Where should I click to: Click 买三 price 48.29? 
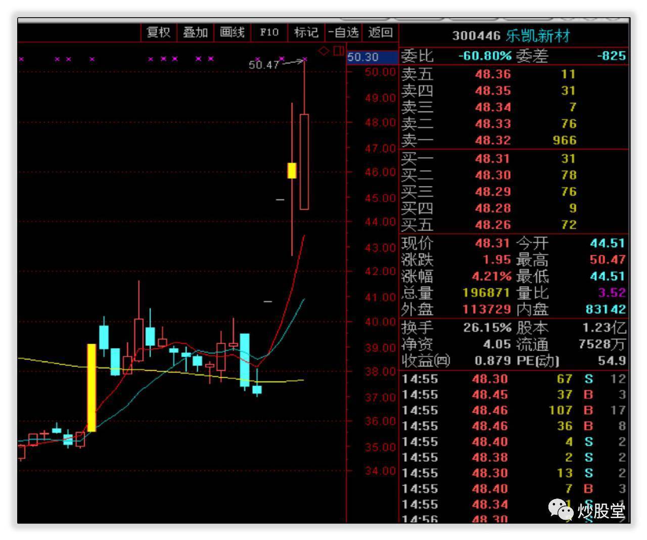pyautogui.click(x=493, y=192)
